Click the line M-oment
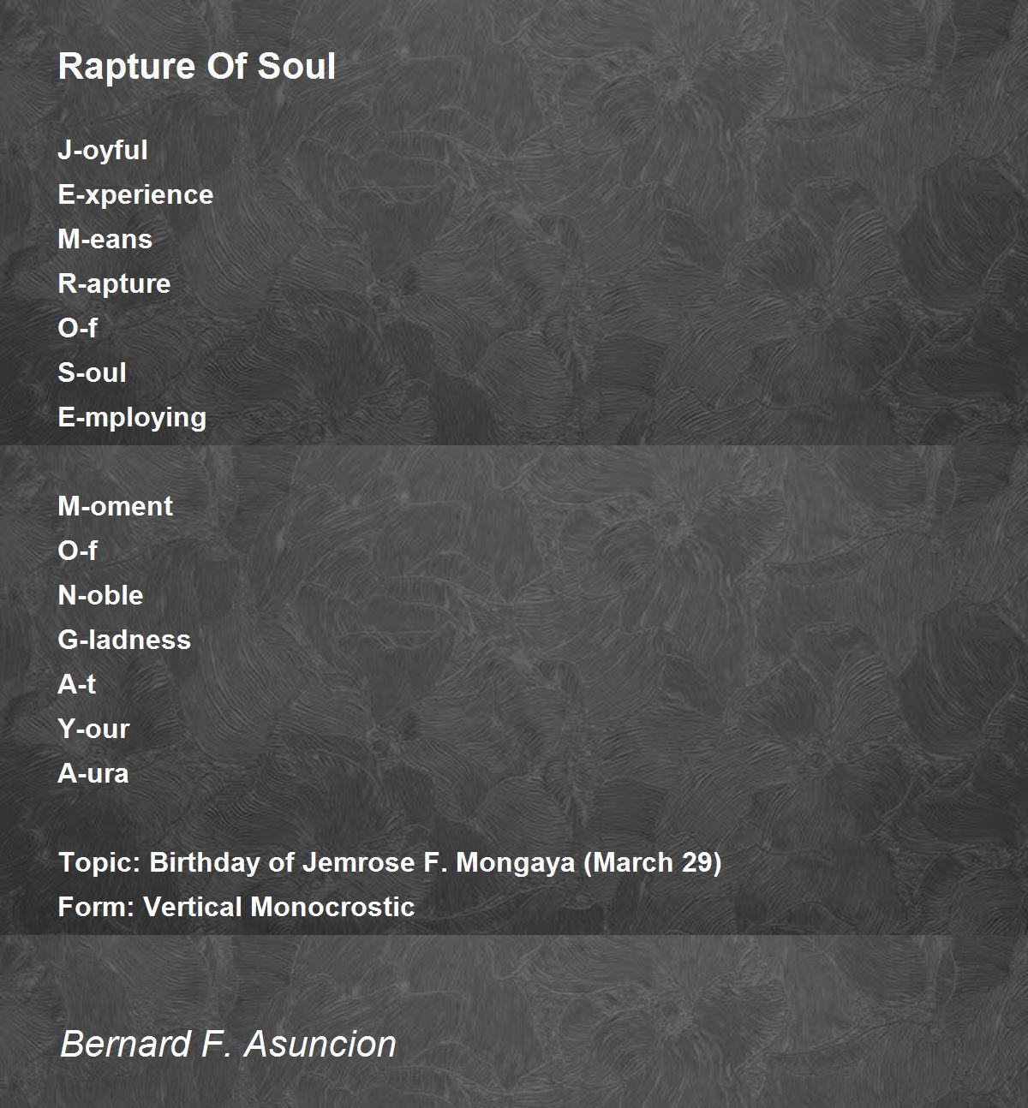This screenshot has height=1108, width=1028. (x=115, y=506)
